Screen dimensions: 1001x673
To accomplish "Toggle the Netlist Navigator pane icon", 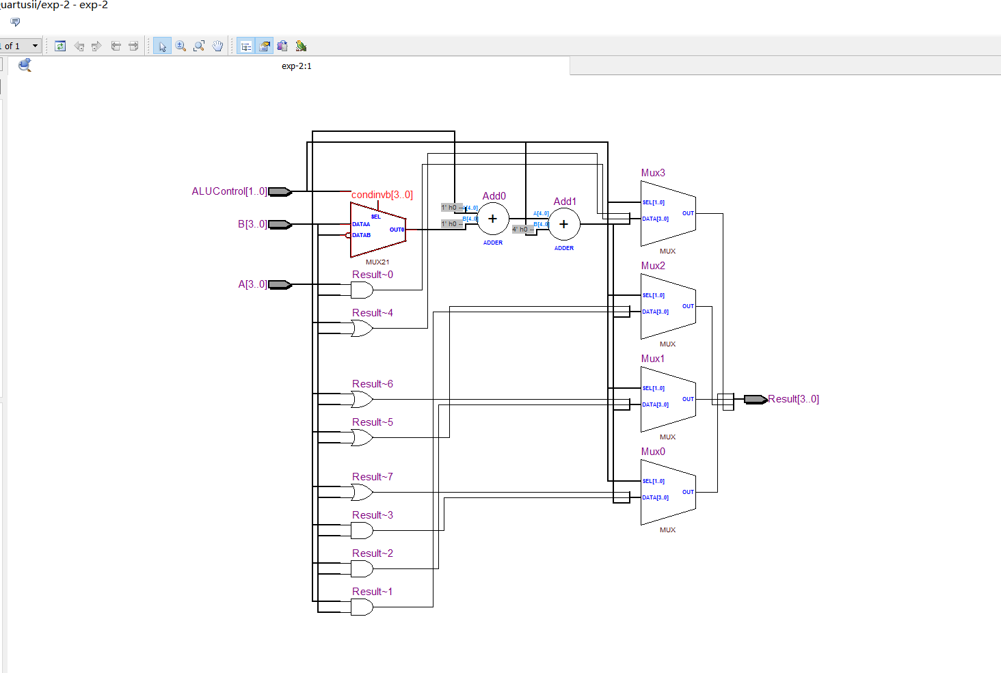I will [x=245, y=46].
